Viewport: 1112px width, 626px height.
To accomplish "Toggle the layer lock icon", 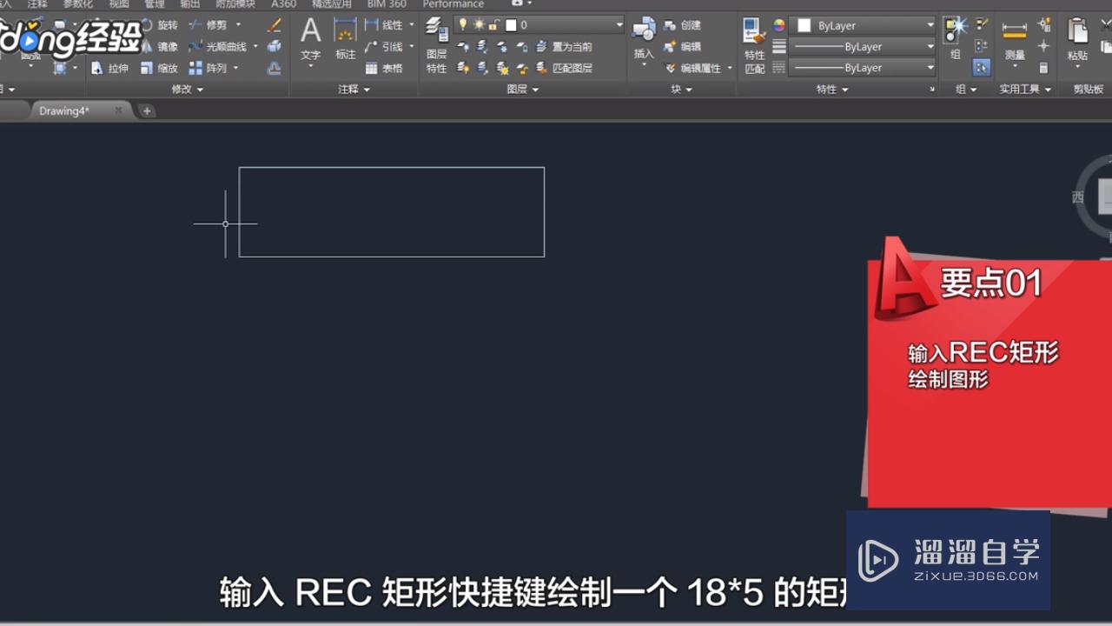I will pyautogui.click(x=492, y=24).
